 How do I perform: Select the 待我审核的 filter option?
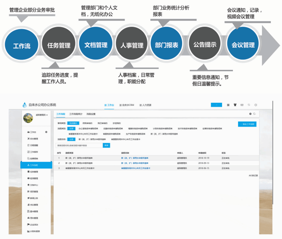86,123
